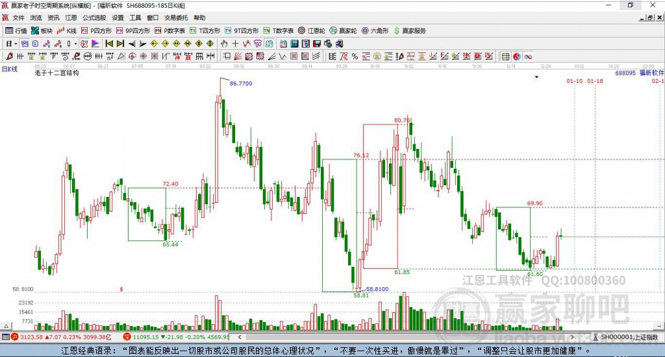Open the 浏览 menu

pyautogui.click(x=36, y=17)
